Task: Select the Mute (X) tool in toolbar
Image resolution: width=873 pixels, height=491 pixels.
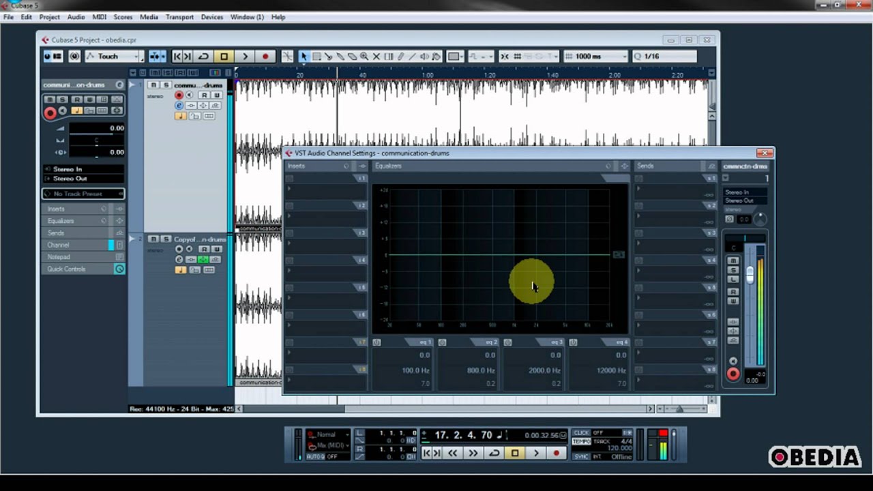Action: click(x=376, y=57)
